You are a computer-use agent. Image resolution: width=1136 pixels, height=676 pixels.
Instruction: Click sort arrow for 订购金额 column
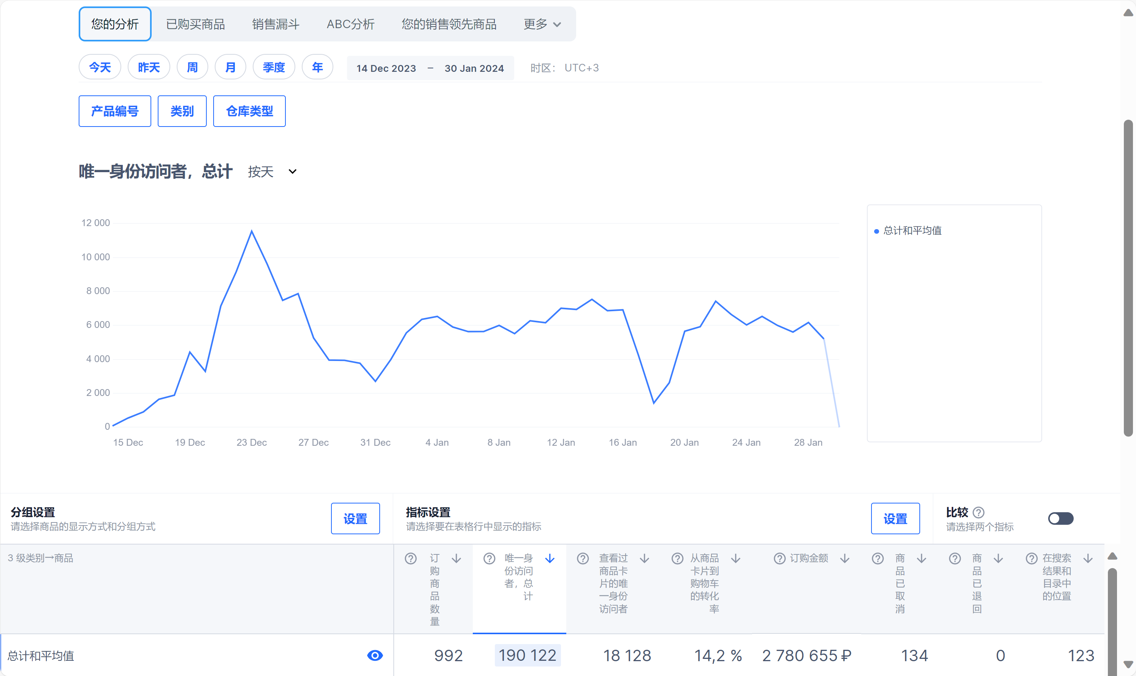(x=844, y=559)
